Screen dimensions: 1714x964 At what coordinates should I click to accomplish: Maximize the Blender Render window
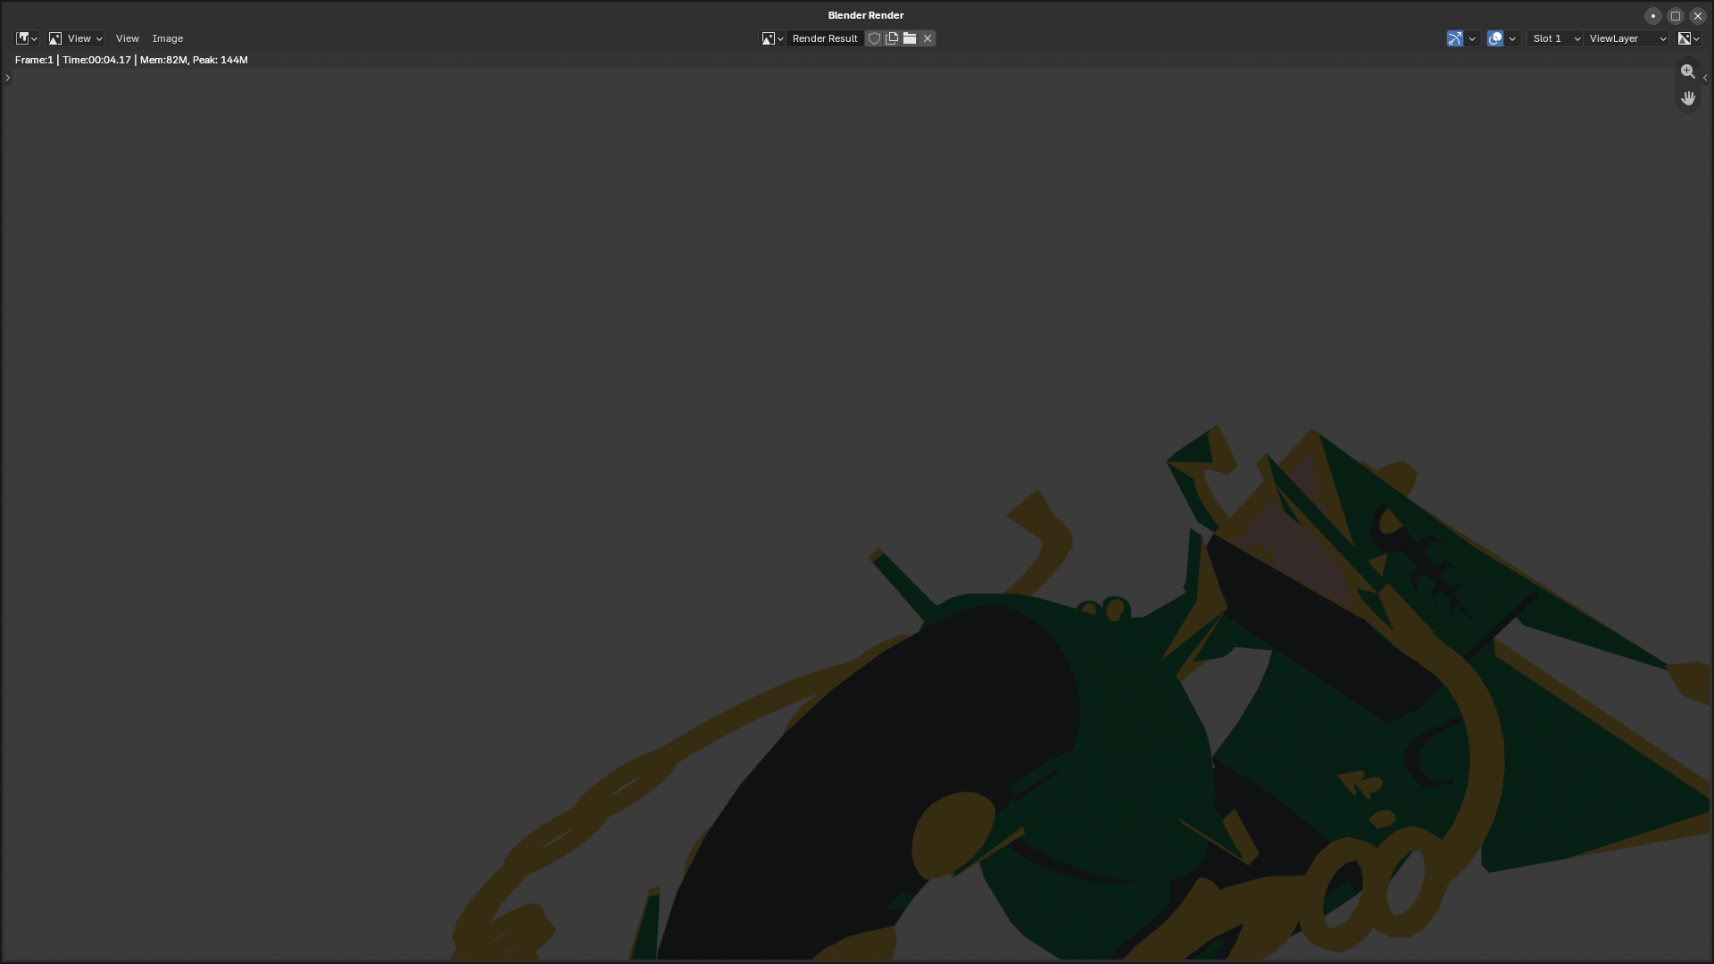point(1676,16)
